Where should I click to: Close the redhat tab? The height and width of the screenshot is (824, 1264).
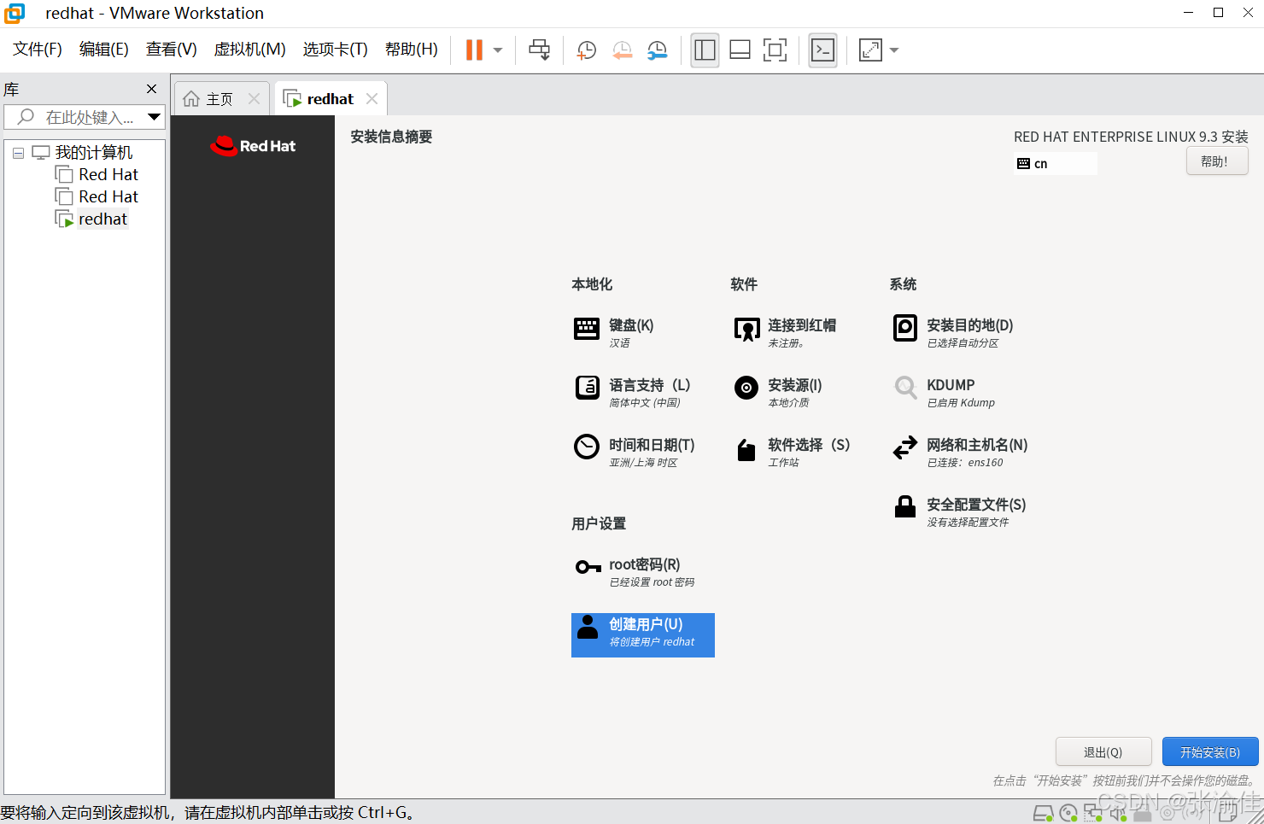tap(372, 99)
